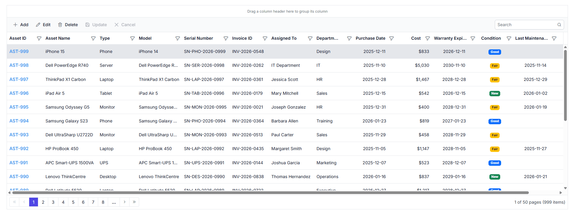
Task: Go to page 6
Action: [x=83, y=202]
